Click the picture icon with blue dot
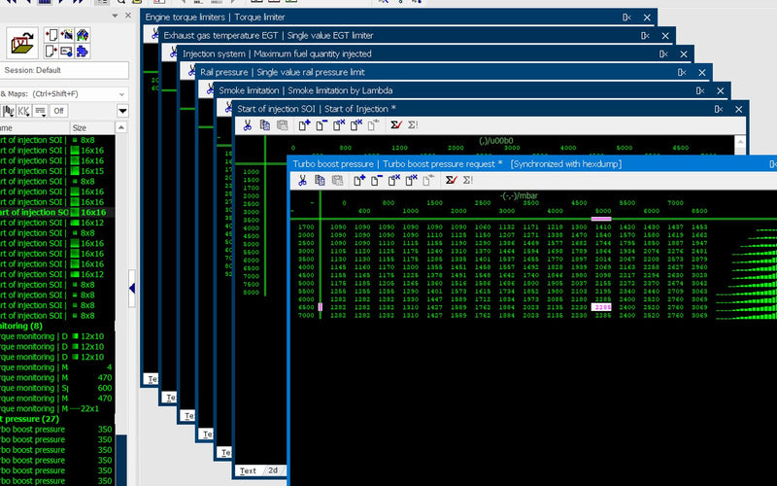 [67, 51]
